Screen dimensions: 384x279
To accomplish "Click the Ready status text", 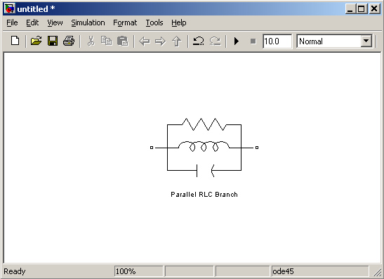I will pos(15,271).
